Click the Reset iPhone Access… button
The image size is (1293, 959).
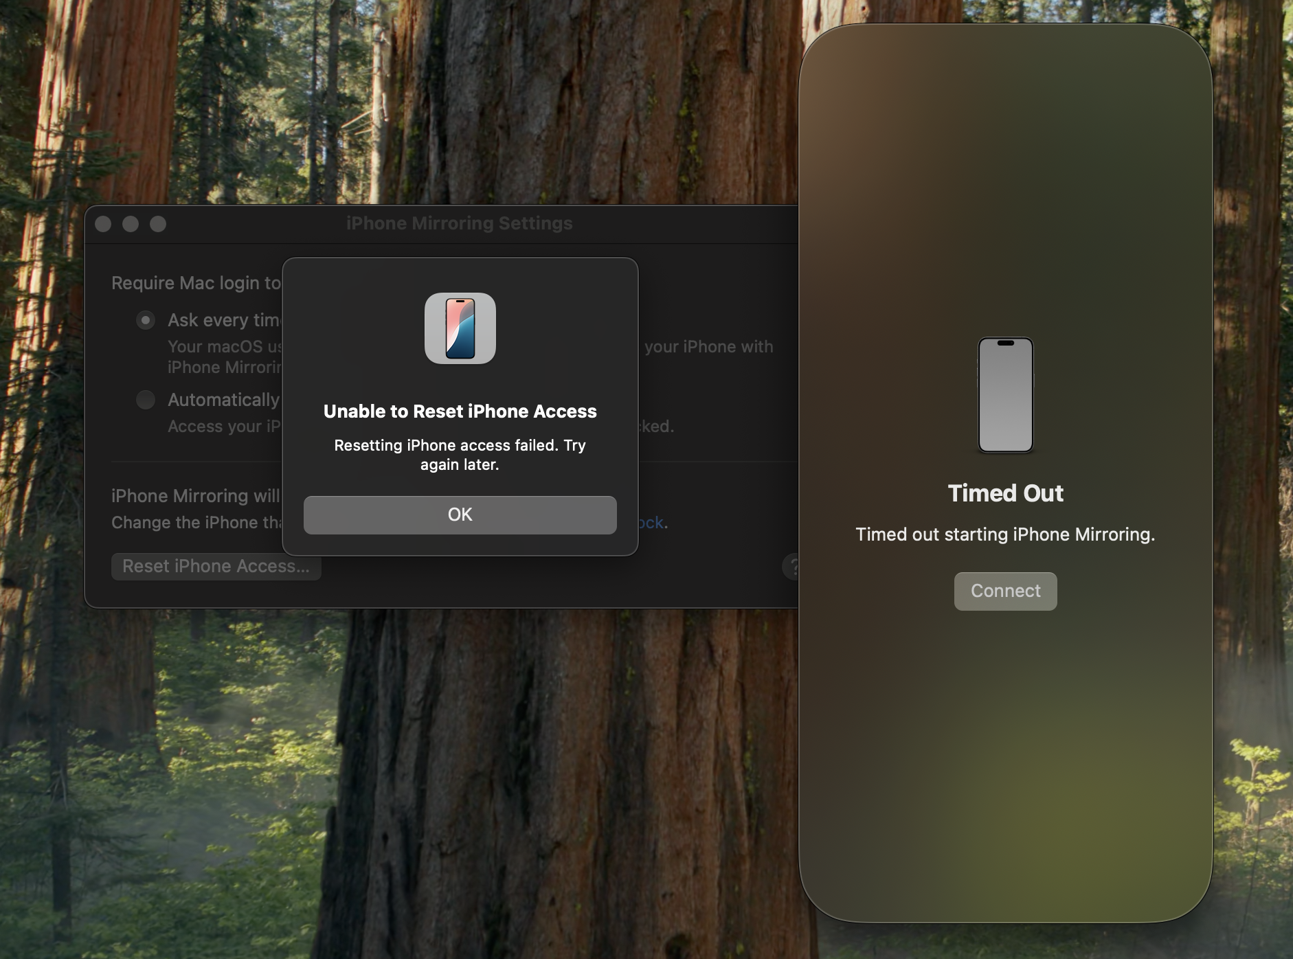pyautogui.click(x=216, y=566)
